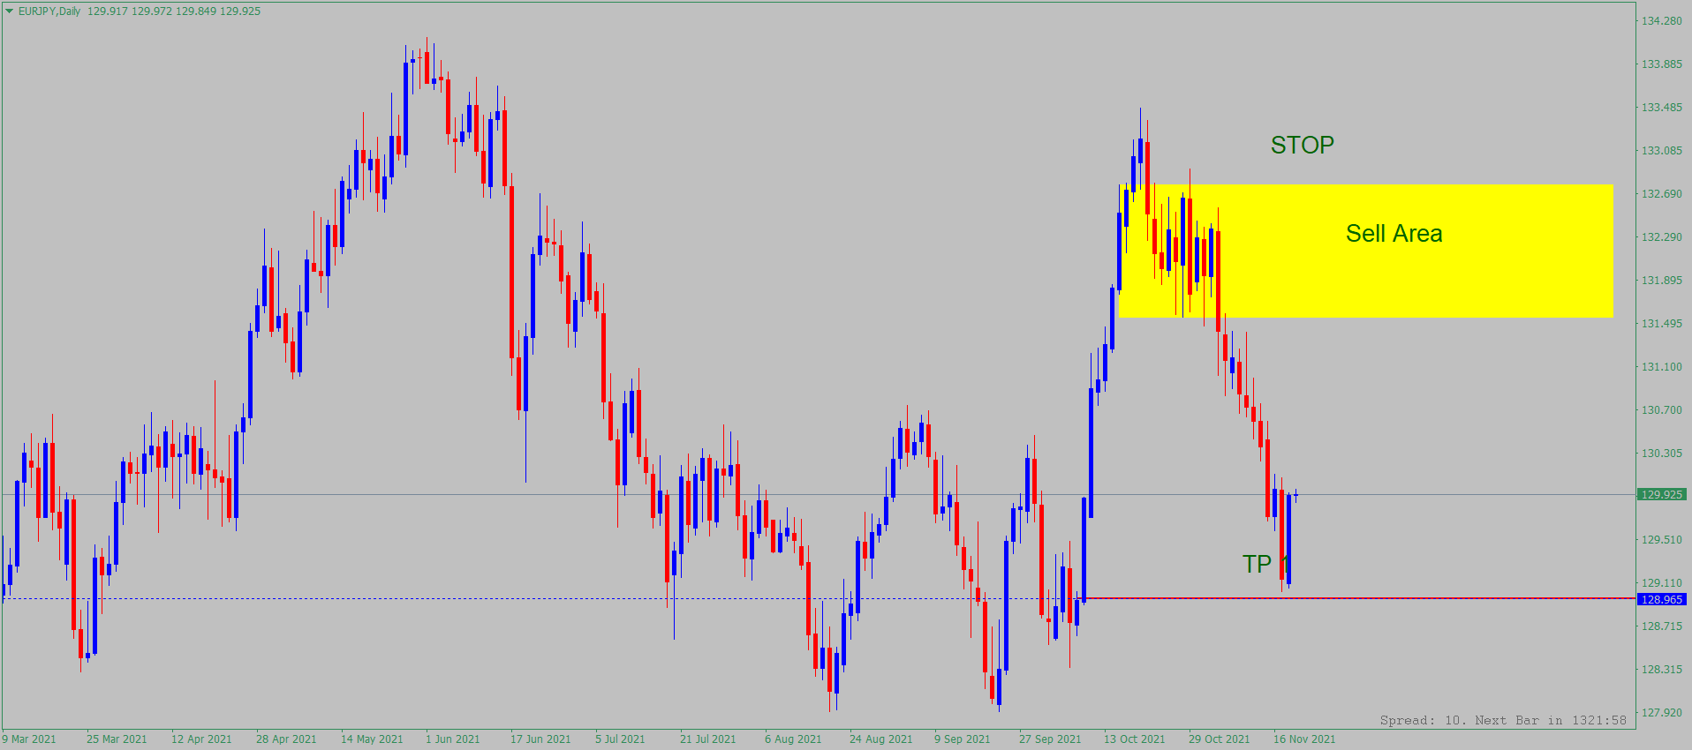Screen dimensions: 1692x750
Task: Click the 127.920 price scale label
Action: (x=1661, y=713)
